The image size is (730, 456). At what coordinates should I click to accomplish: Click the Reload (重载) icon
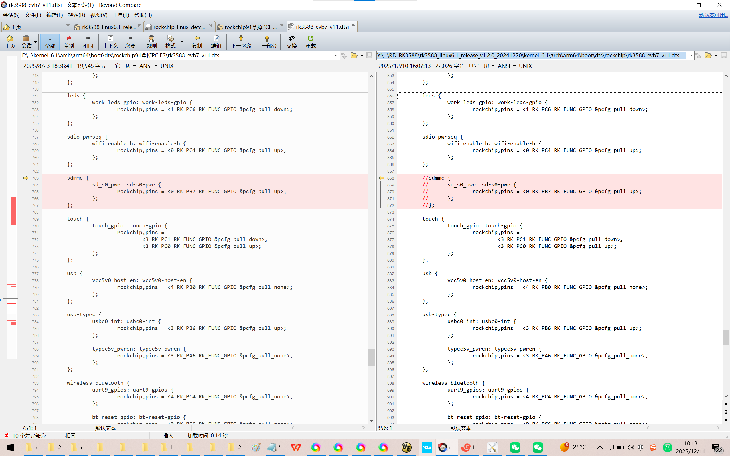311,41
